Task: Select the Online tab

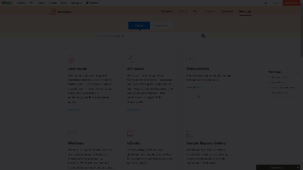Action: pyautogui.click(x=139, y=25)
